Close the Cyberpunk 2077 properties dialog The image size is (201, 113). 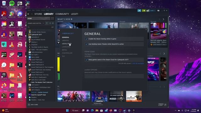[146, 30]
